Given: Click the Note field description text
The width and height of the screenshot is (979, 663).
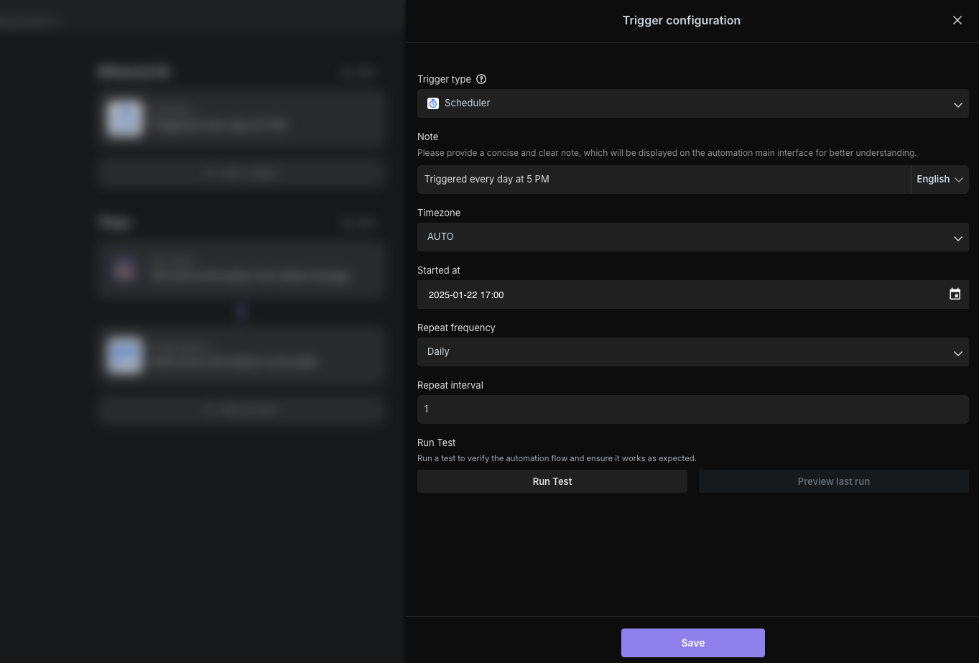Looking at the screenshot, I should tap(667, 153).
